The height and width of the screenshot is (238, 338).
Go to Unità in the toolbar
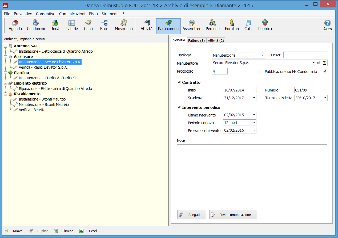tap(55, 26)
